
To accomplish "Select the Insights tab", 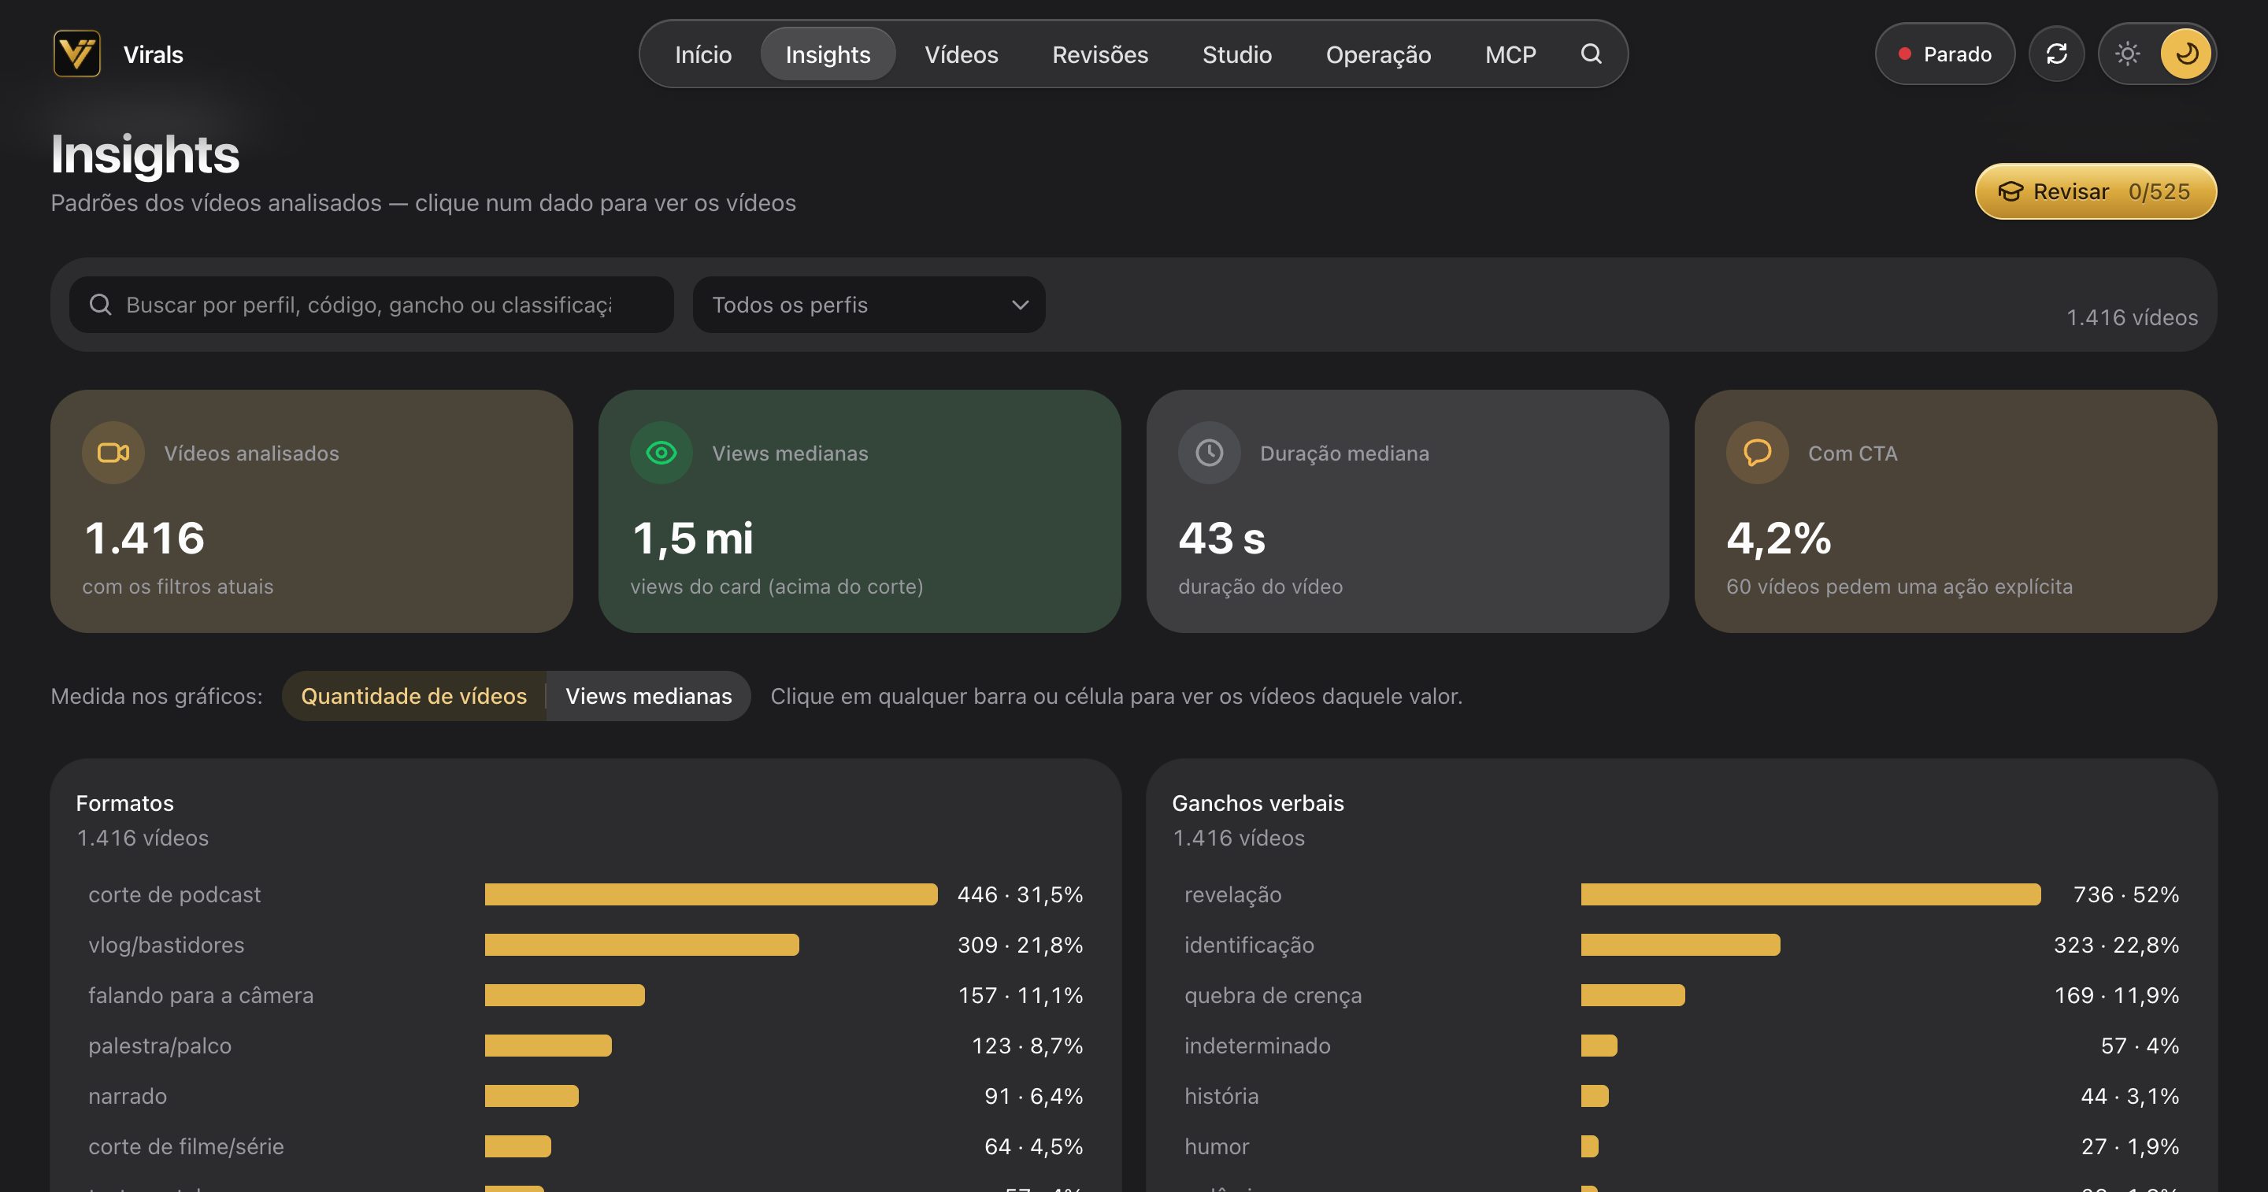I will [x=828, y=54].
